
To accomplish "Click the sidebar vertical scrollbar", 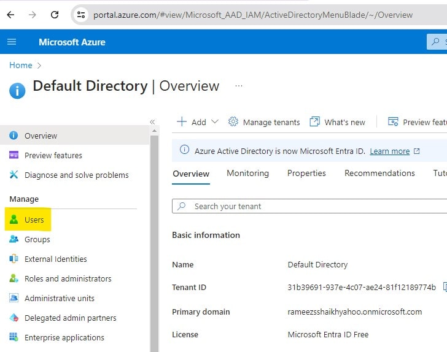I will [154, 243].
